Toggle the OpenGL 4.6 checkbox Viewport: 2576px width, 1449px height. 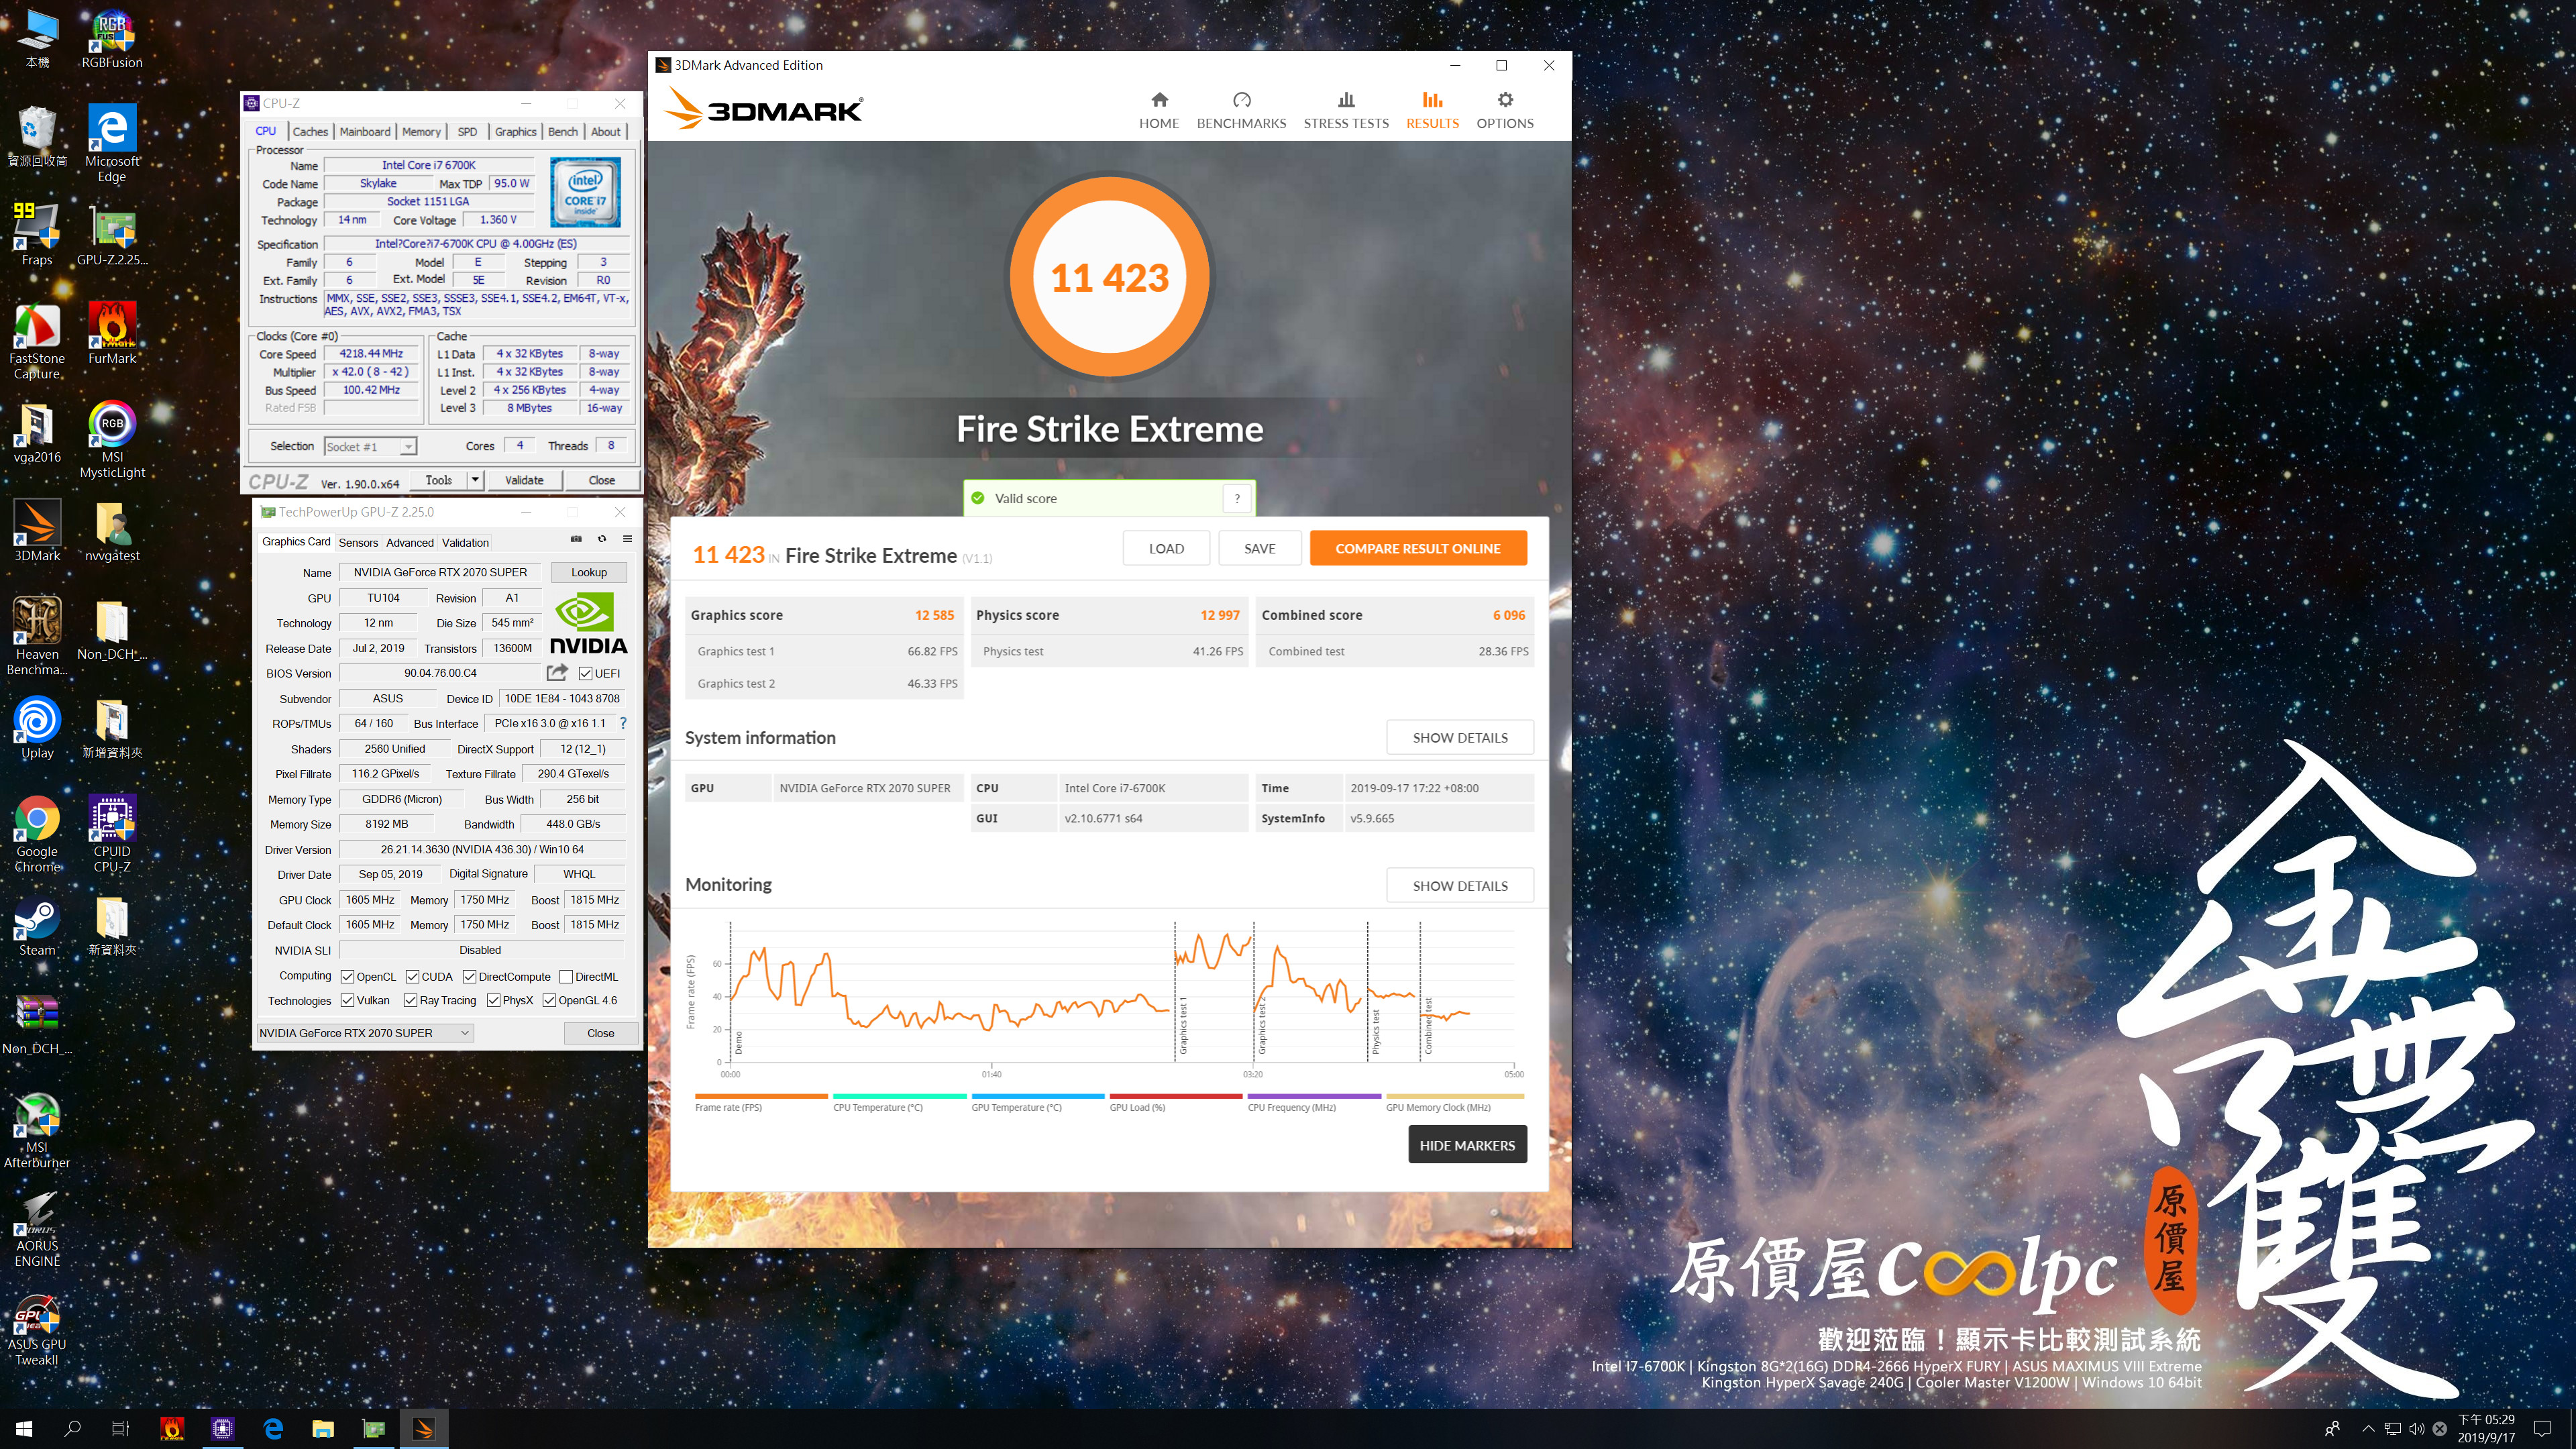coord(549,1000)
